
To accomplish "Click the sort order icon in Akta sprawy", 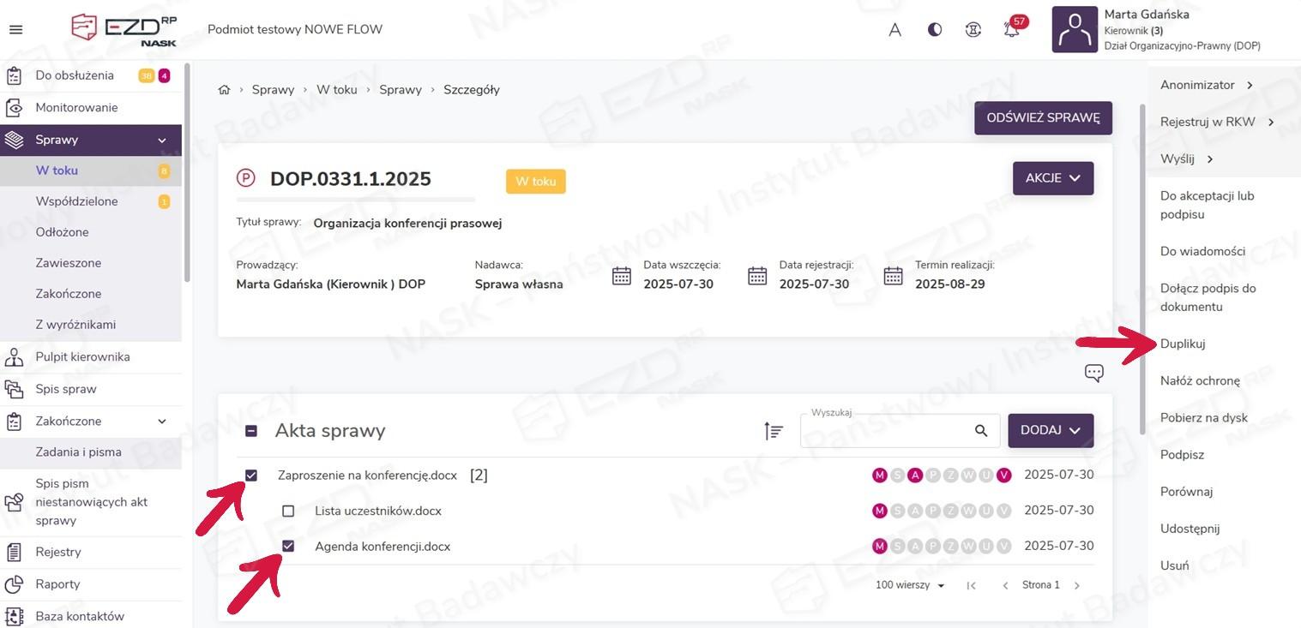I will click(774, 431).
